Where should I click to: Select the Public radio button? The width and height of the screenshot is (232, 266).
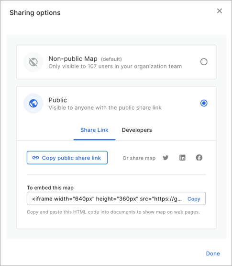click(204, 103)
